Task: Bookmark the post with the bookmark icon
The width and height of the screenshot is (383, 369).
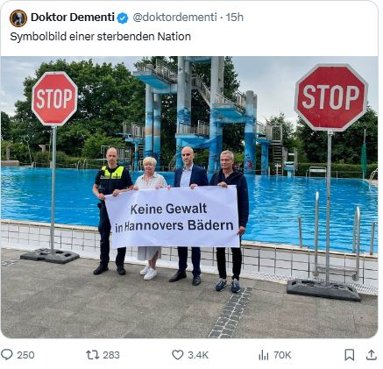Action: click(350, 355)
